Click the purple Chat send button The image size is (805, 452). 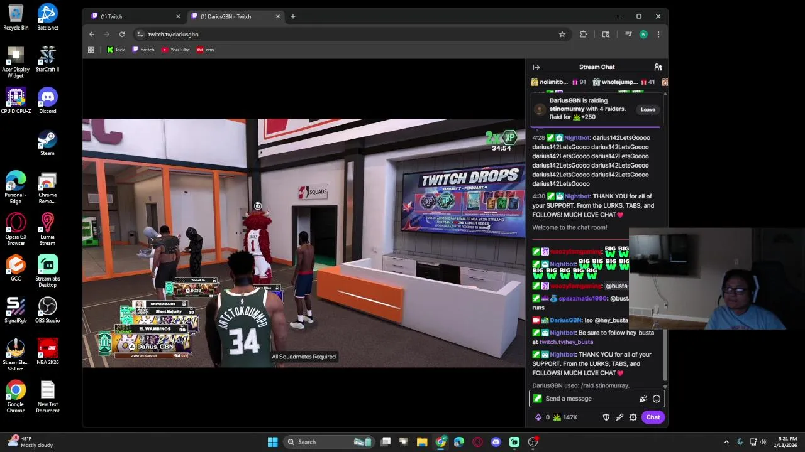(653, 417)
